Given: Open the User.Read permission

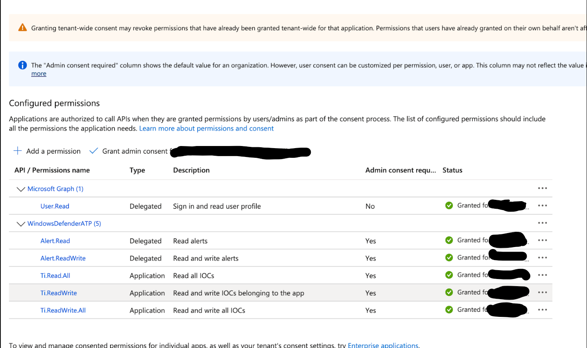Looking at the screenshot, I should (55, 206).
